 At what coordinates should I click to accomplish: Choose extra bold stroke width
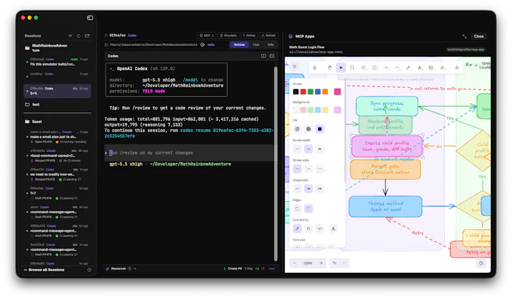point(319,149)
